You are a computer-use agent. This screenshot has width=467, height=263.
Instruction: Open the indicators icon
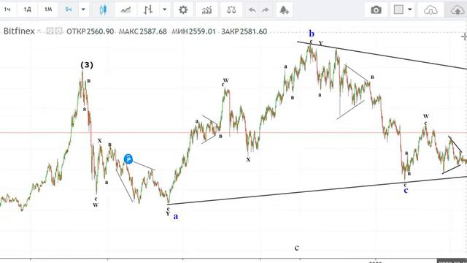point(207,9)
